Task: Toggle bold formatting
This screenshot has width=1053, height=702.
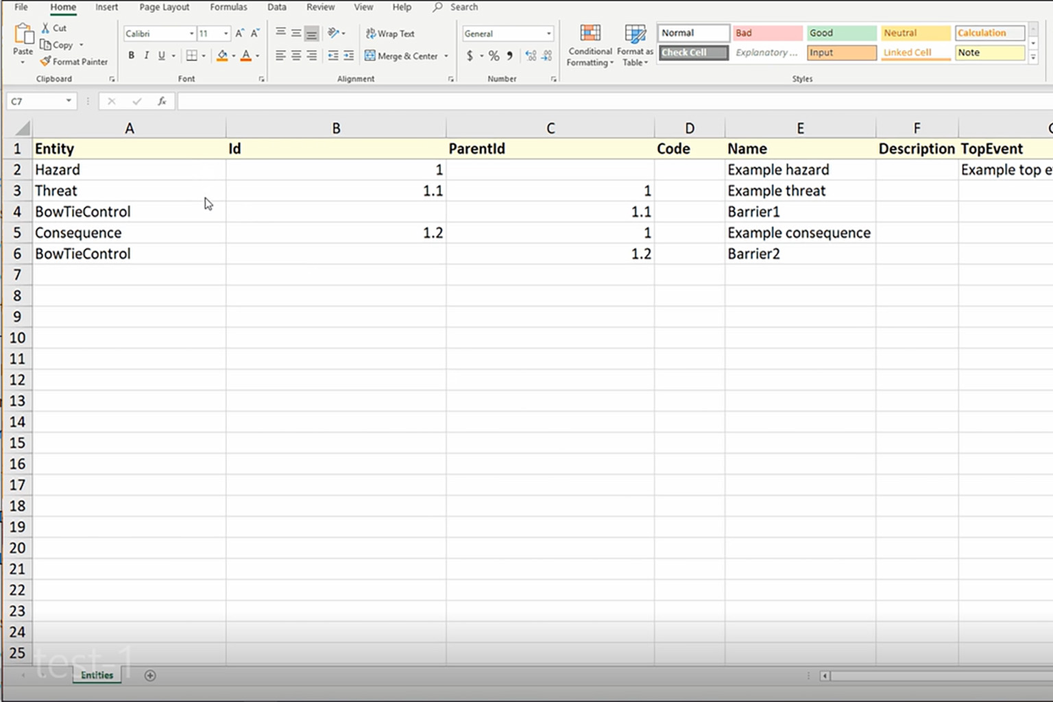Action: click(131, 56)
